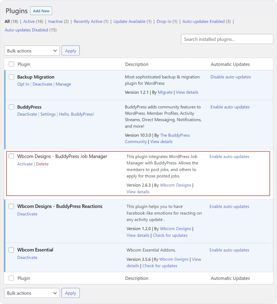Image resolution: width=277 pixels, height=304 pixels.
Task: Click the Add New plugin button
Action: click(x=41, y=11)
